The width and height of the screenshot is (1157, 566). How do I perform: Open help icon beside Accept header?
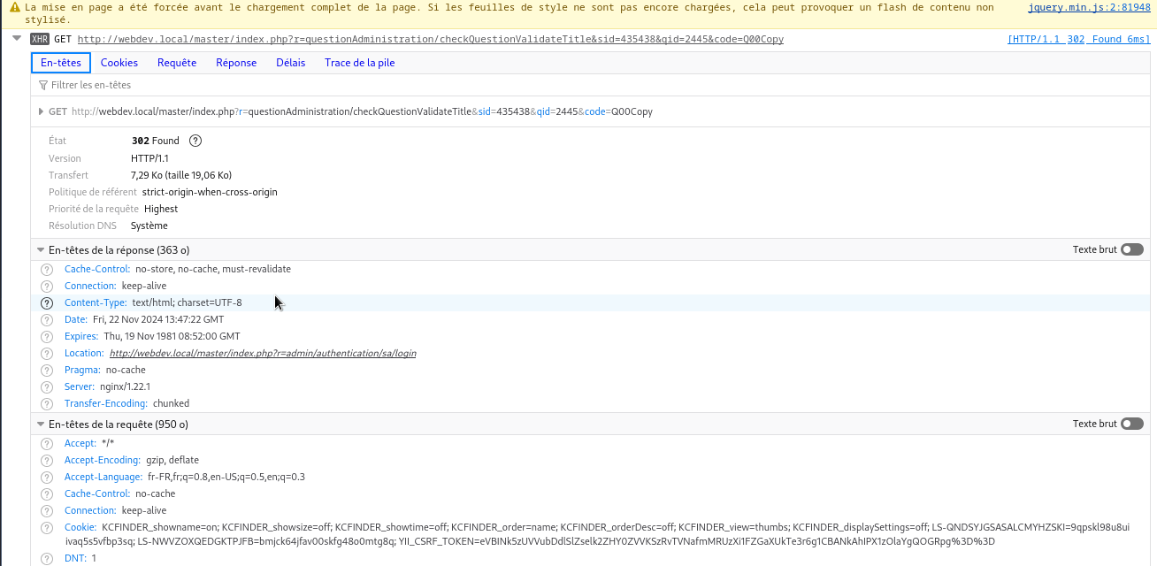[47, 443]
